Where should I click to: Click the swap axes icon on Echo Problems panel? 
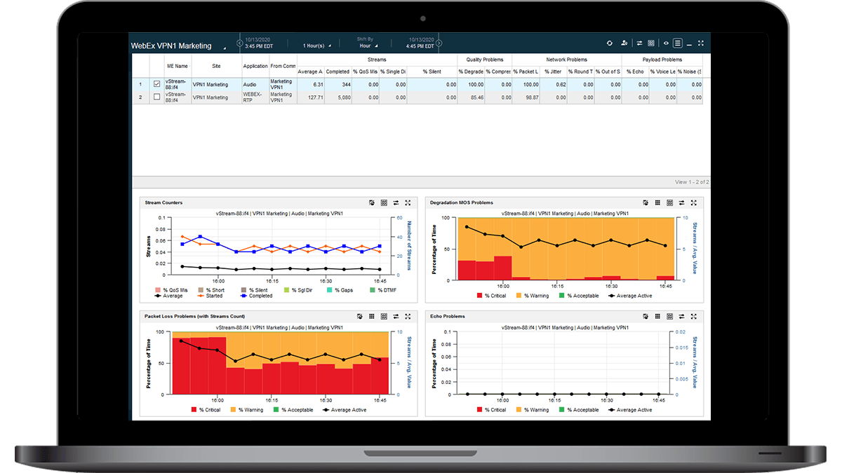coord(681,316)
